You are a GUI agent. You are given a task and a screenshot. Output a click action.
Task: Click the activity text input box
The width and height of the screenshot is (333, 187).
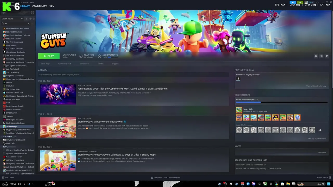tap(134, 75)
